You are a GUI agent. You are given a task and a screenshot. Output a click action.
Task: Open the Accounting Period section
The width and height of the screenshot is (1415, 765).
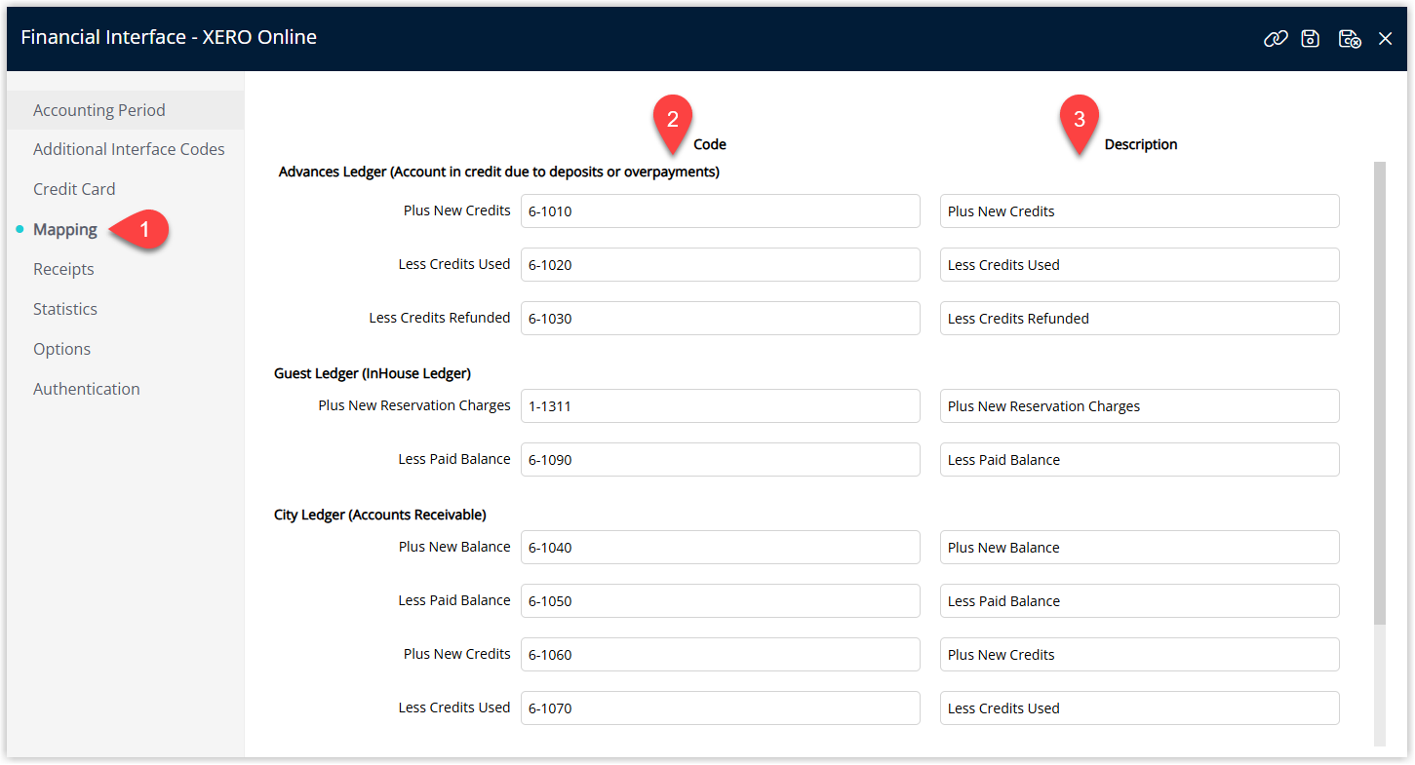[x=125, y=110]
